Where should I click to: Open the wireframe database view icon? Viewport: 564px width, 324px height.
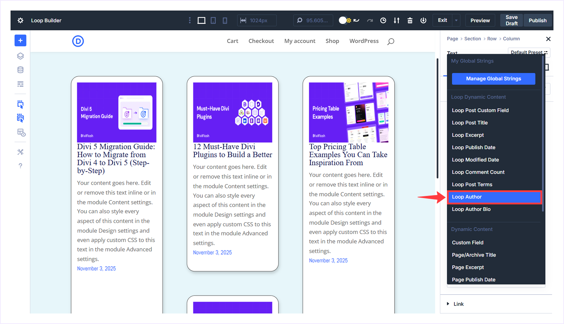pos(20,69)
